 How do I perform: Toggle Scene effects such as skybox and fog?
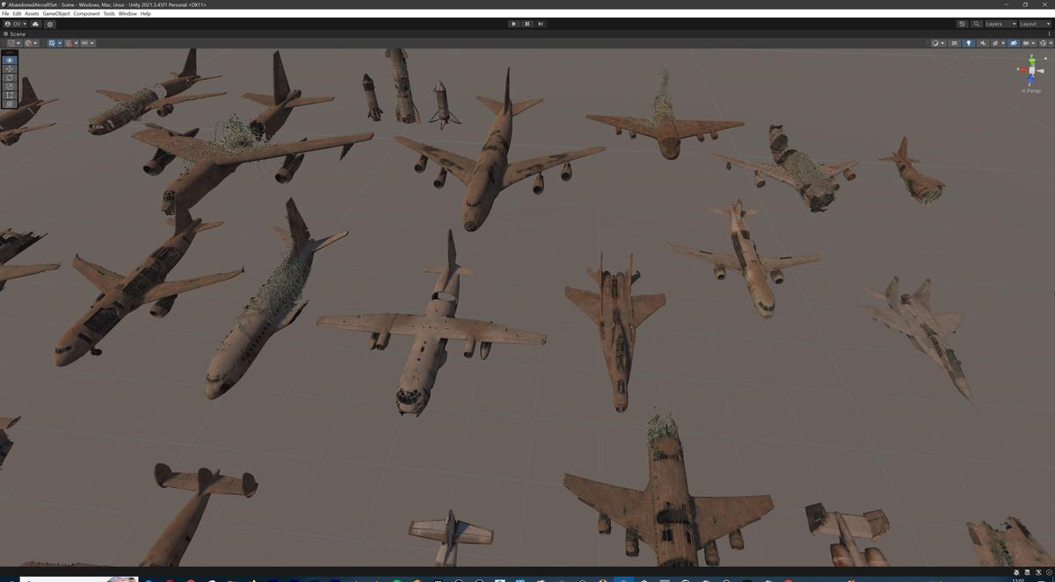tap(995, 43)
